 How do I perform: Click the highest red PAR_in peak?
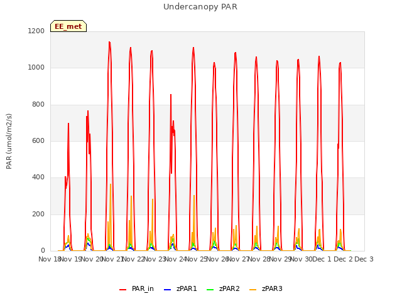pos(109,42)
